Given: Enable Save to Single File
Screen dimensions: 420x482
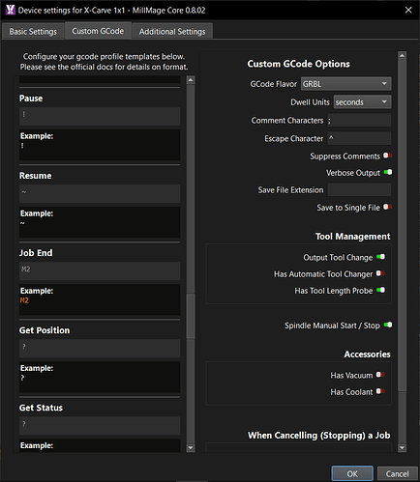Looking at the screenshot, I should click(x=387, y=207).
